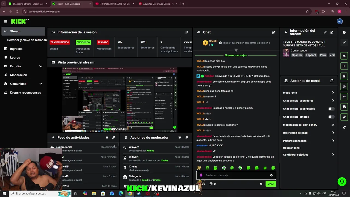Click the info icon in the right rail
Image resolution: width=350 pixels, height=197 pixels.
[344, 32]
